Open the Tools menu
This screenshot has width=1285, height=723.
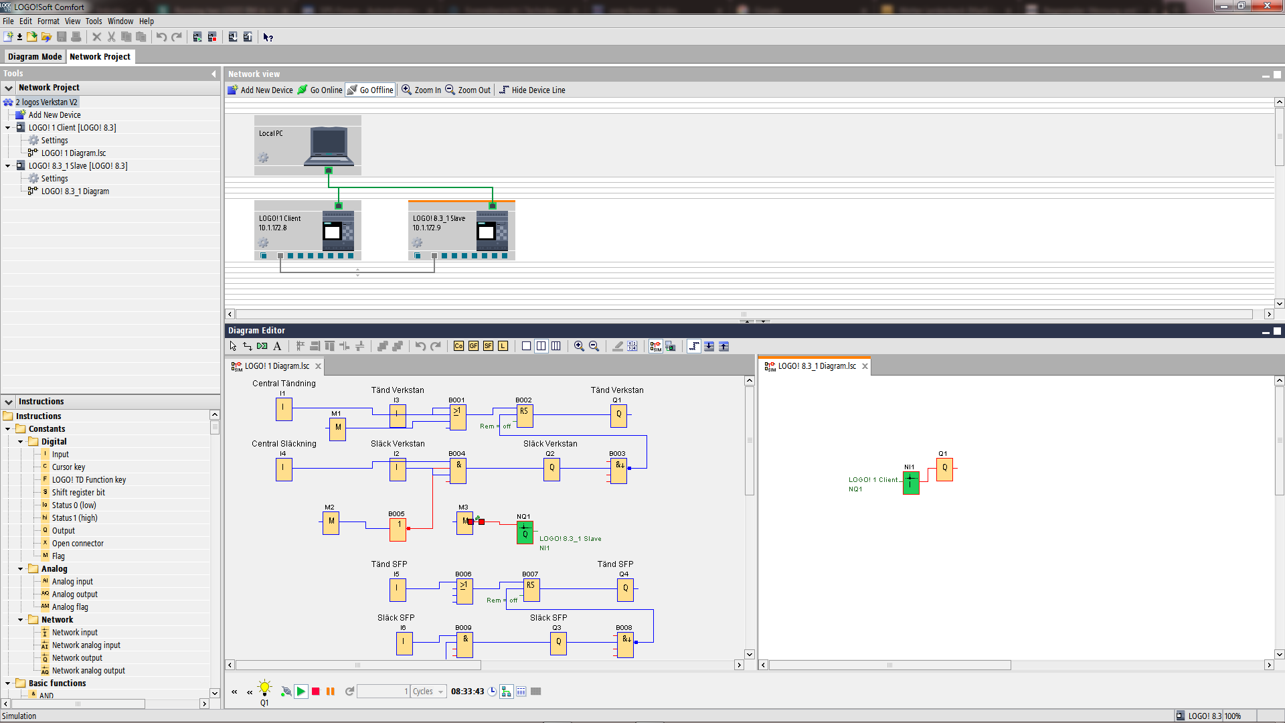pyautogui.click(x=94, y=21)
